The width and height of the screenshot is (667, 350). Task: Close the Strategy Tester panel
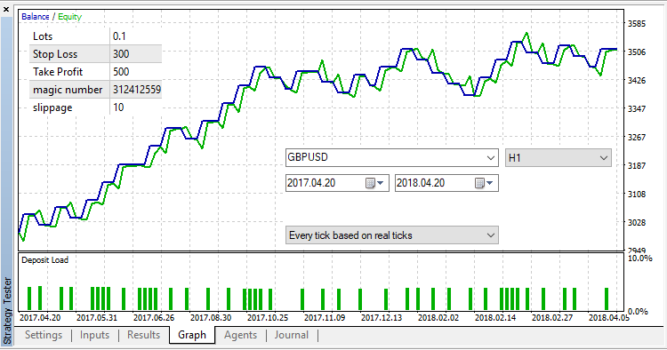(x=6, y=9)
